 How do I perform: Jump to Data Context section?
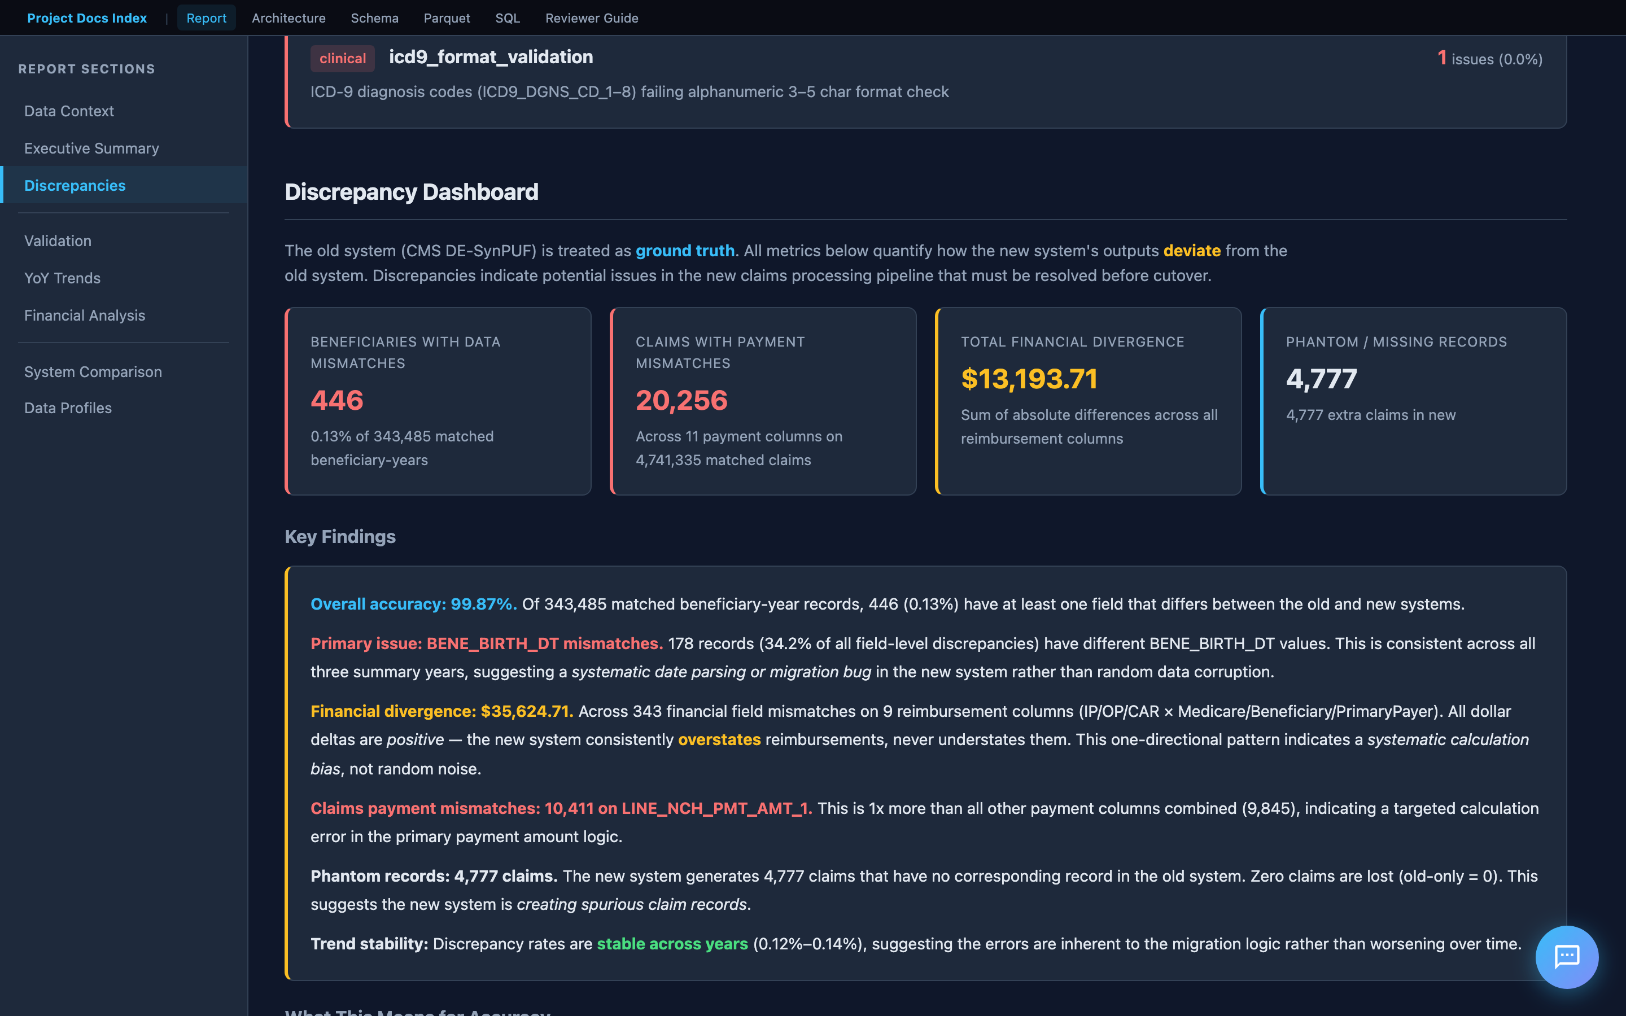[x=68, y=111]
